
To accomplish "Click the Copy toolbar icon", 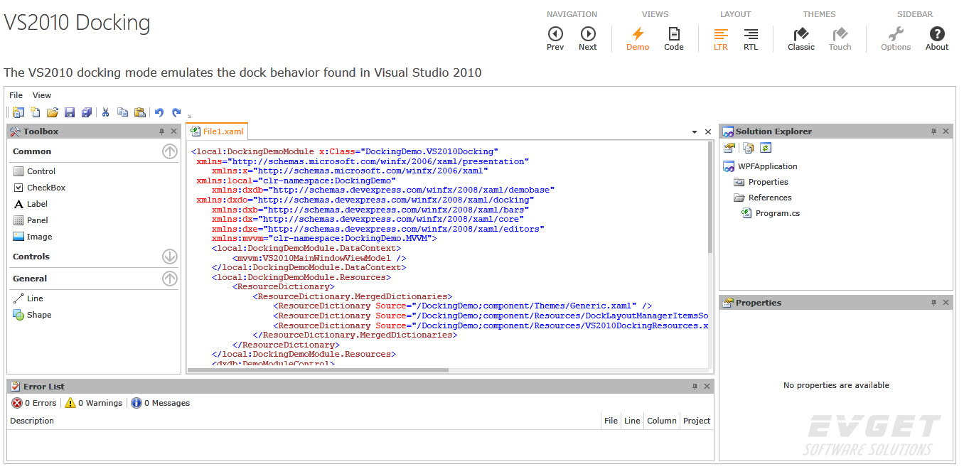I will coord(123,112).
